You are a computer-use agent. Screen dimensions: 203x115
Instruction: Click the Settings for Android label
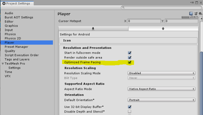pyautogui.click(x=75, y=34)
